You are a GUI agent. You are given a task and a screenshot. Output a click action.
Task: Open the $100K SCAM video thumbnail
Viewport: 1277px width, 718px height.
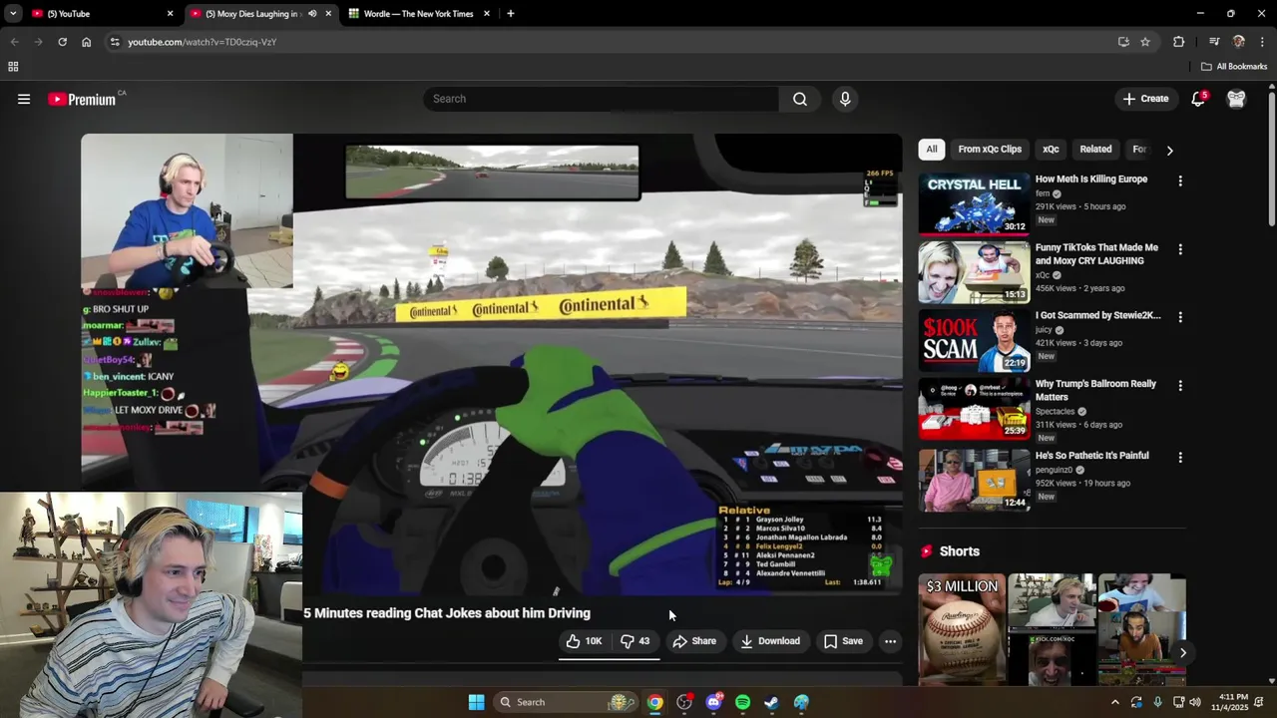tap(974, 340)
